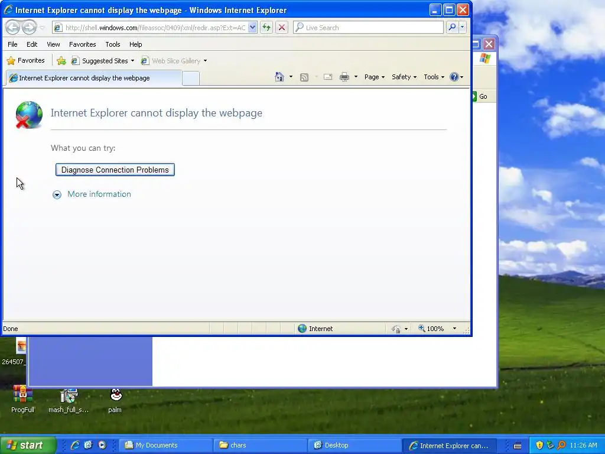Select the 'cannot display the webpage' tab
The image size is (605, 454).
[x=94, y=78]
